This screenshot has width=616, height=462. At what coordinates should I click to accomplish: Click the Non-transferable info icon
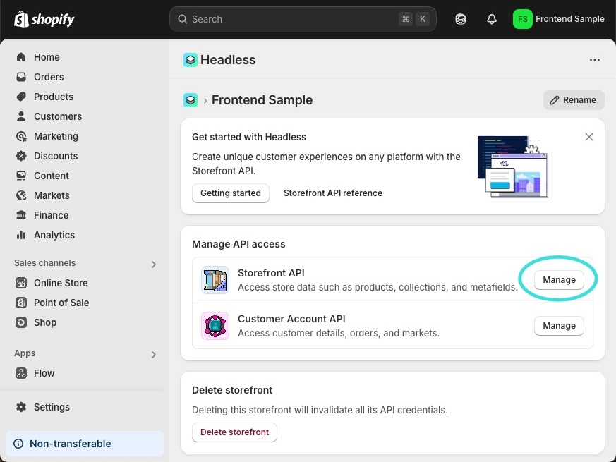[18, 444]
